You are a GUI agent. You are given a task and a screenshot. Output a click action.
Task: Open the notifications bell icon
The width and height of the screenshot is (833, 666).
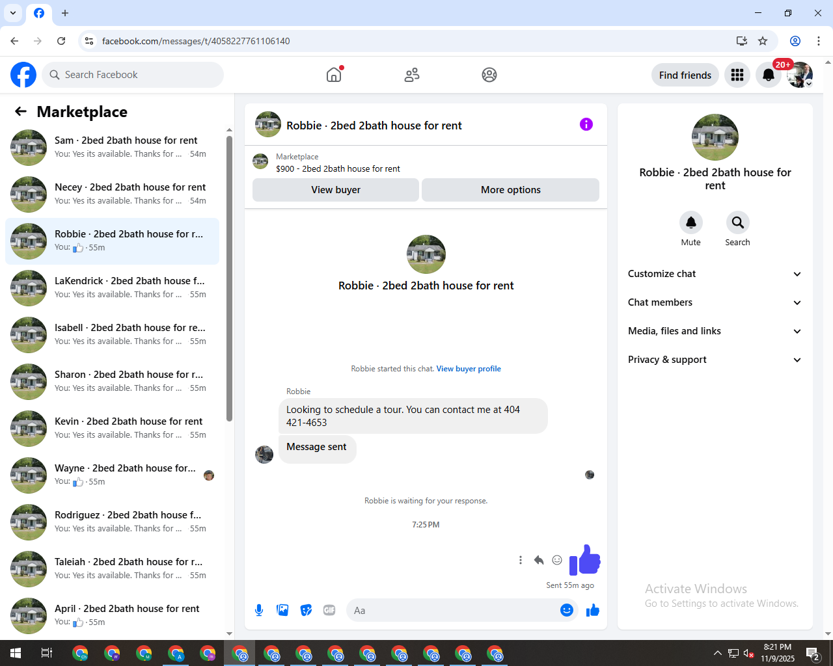[769, 75]
